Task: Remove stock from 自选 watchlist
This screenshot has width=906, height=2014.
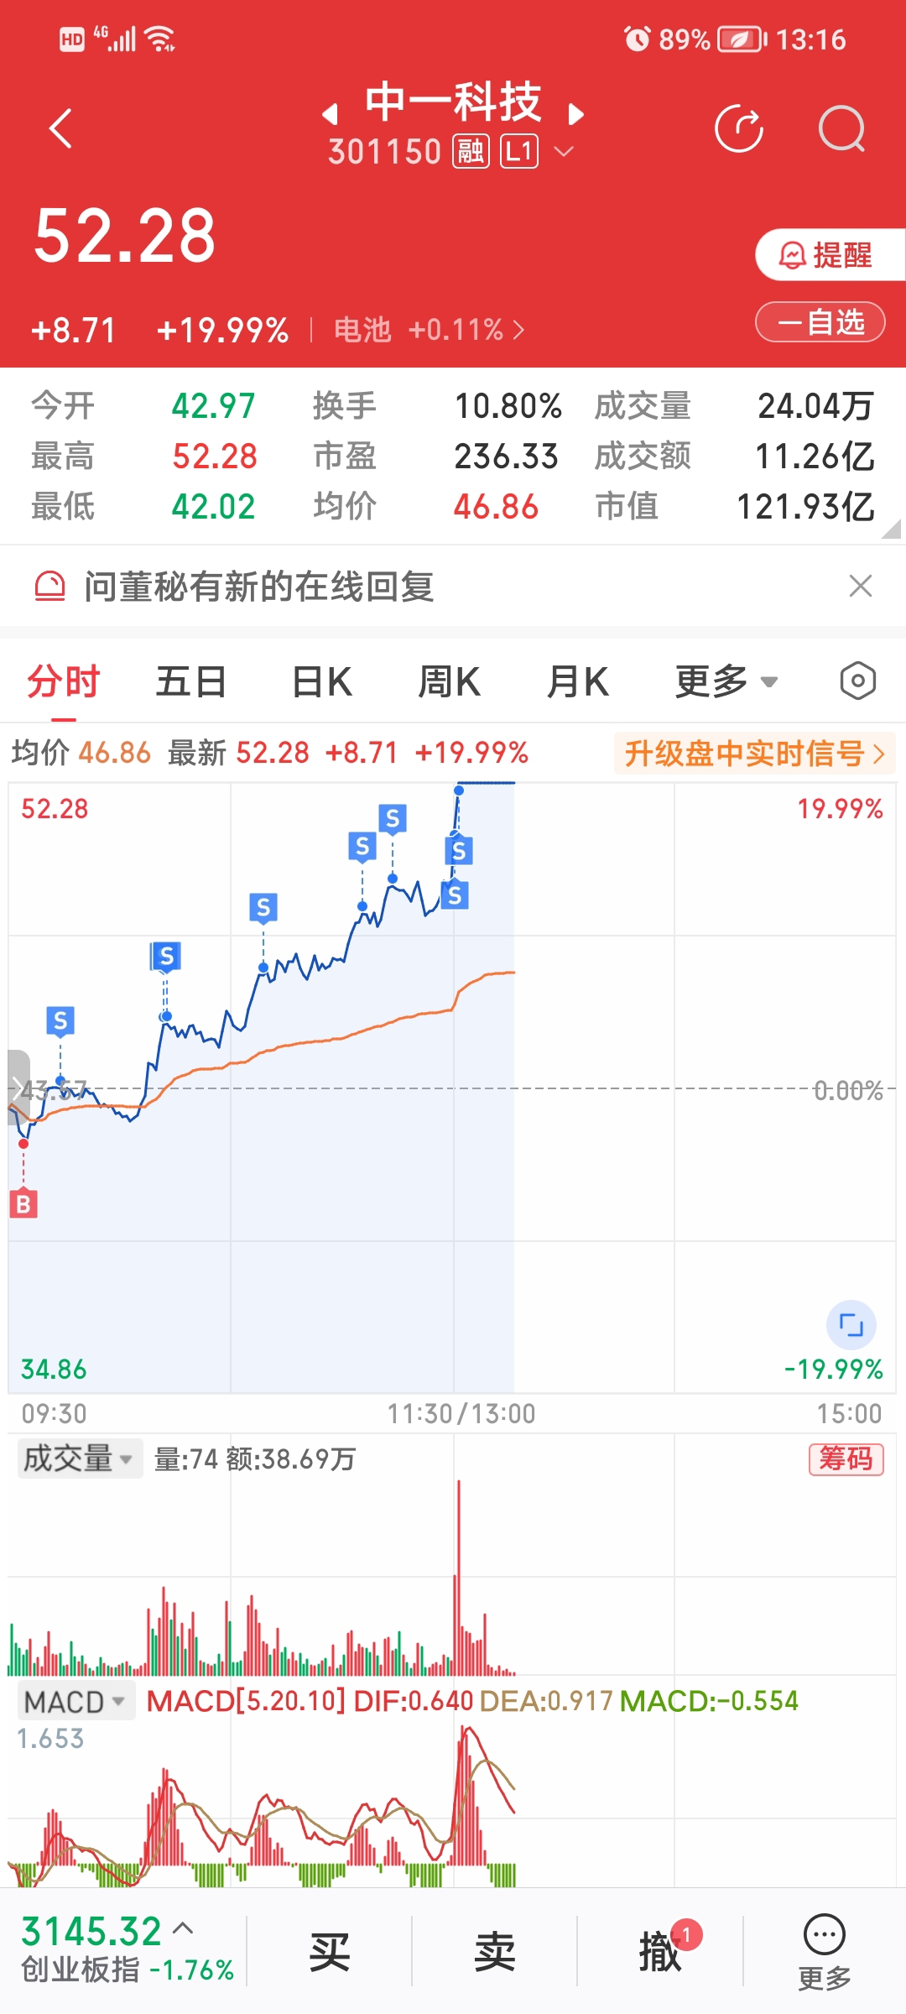Action: (820, 322)
